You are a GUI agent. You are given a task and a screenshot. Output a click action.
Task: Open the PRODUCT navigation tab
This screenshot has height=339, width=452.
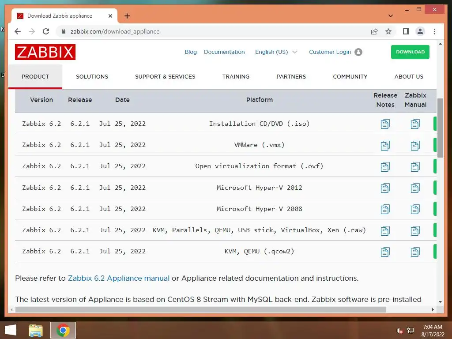tap(35, 77)
